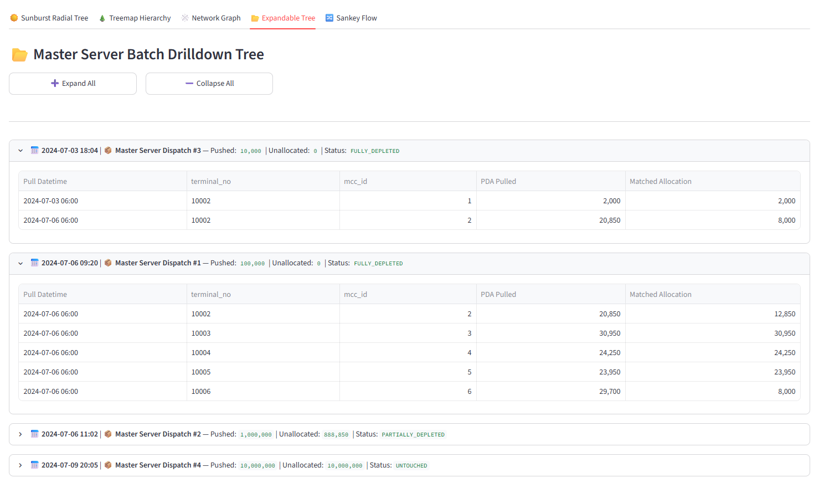Click the package icon for Dispatch #2
Image resolution: width=840 pixels, height=493 pixels.
[108, 434]
